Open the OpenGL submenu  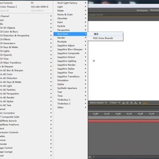26,55
